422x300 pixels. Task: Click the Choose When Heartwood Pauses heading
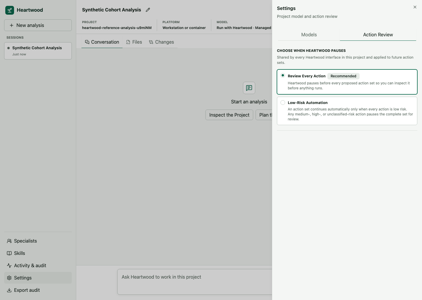311,51
